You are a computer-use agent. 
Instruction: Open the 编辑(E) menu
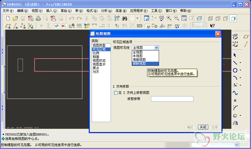point(23,11)
